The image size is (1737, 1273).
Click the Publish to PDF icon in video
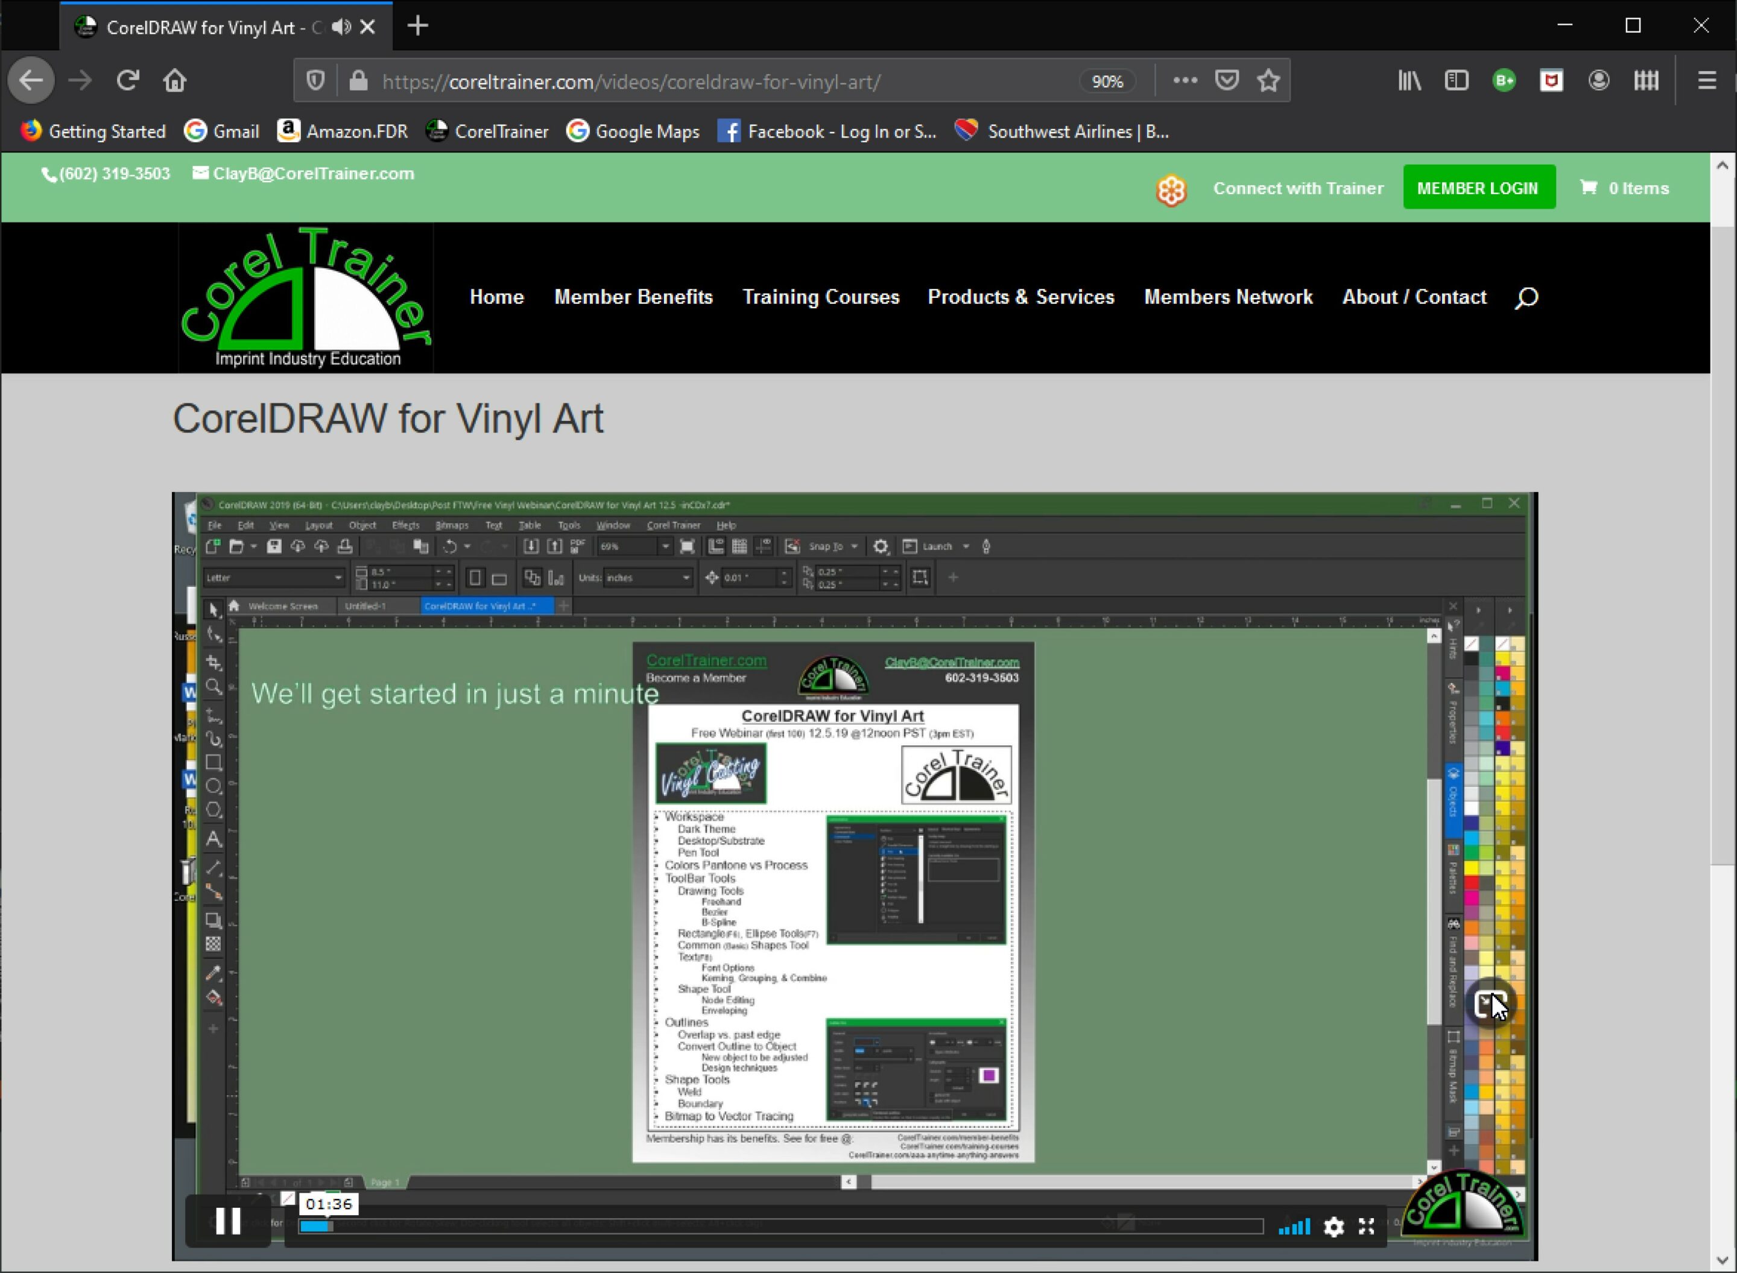(x=577, y=546)
